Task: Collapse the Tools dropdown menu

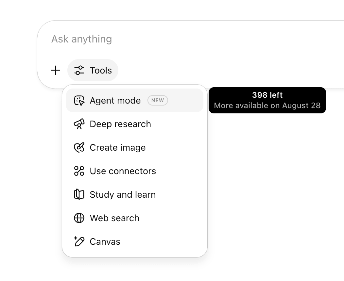Action: [93, 70]
